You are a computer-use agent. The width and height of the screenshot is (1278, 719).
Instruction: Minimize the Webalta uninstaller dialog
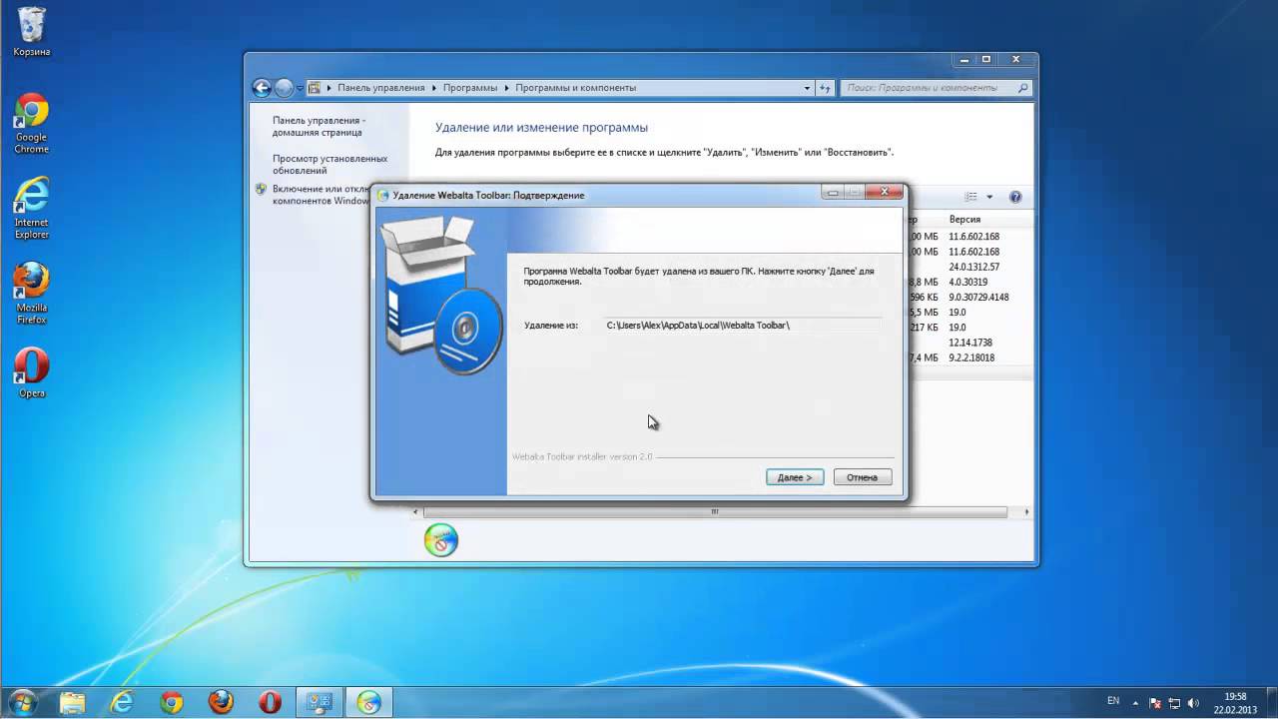[833, 192]
